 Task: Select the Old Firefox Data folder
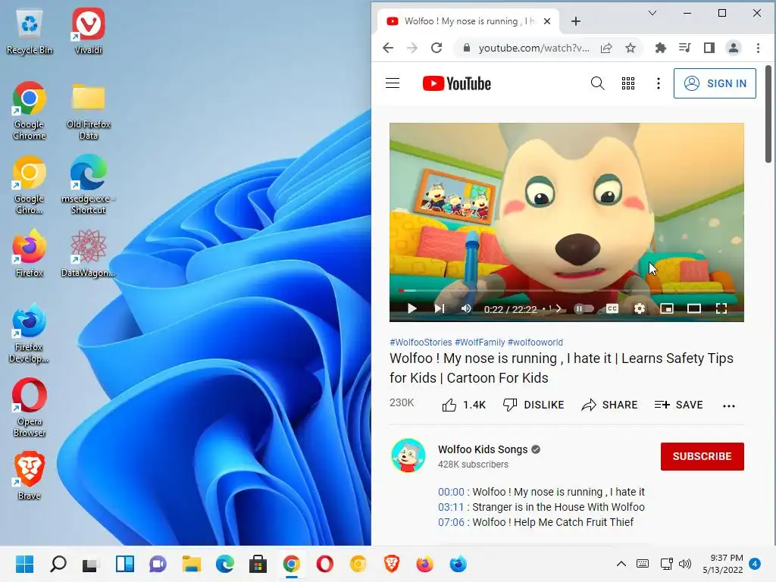[88, 111]
